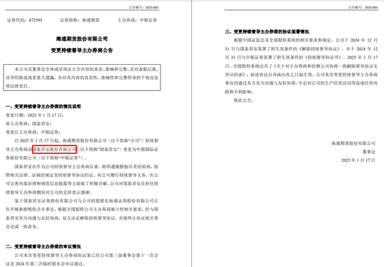Click the boxed line "带法律责任。"
The image size is (384, 267).
click(18, 86)
